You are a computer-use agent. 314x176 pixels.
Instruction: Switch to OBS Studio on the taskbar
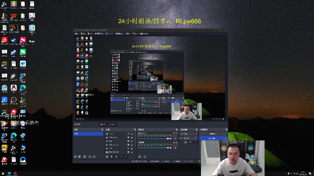point(15,173)
